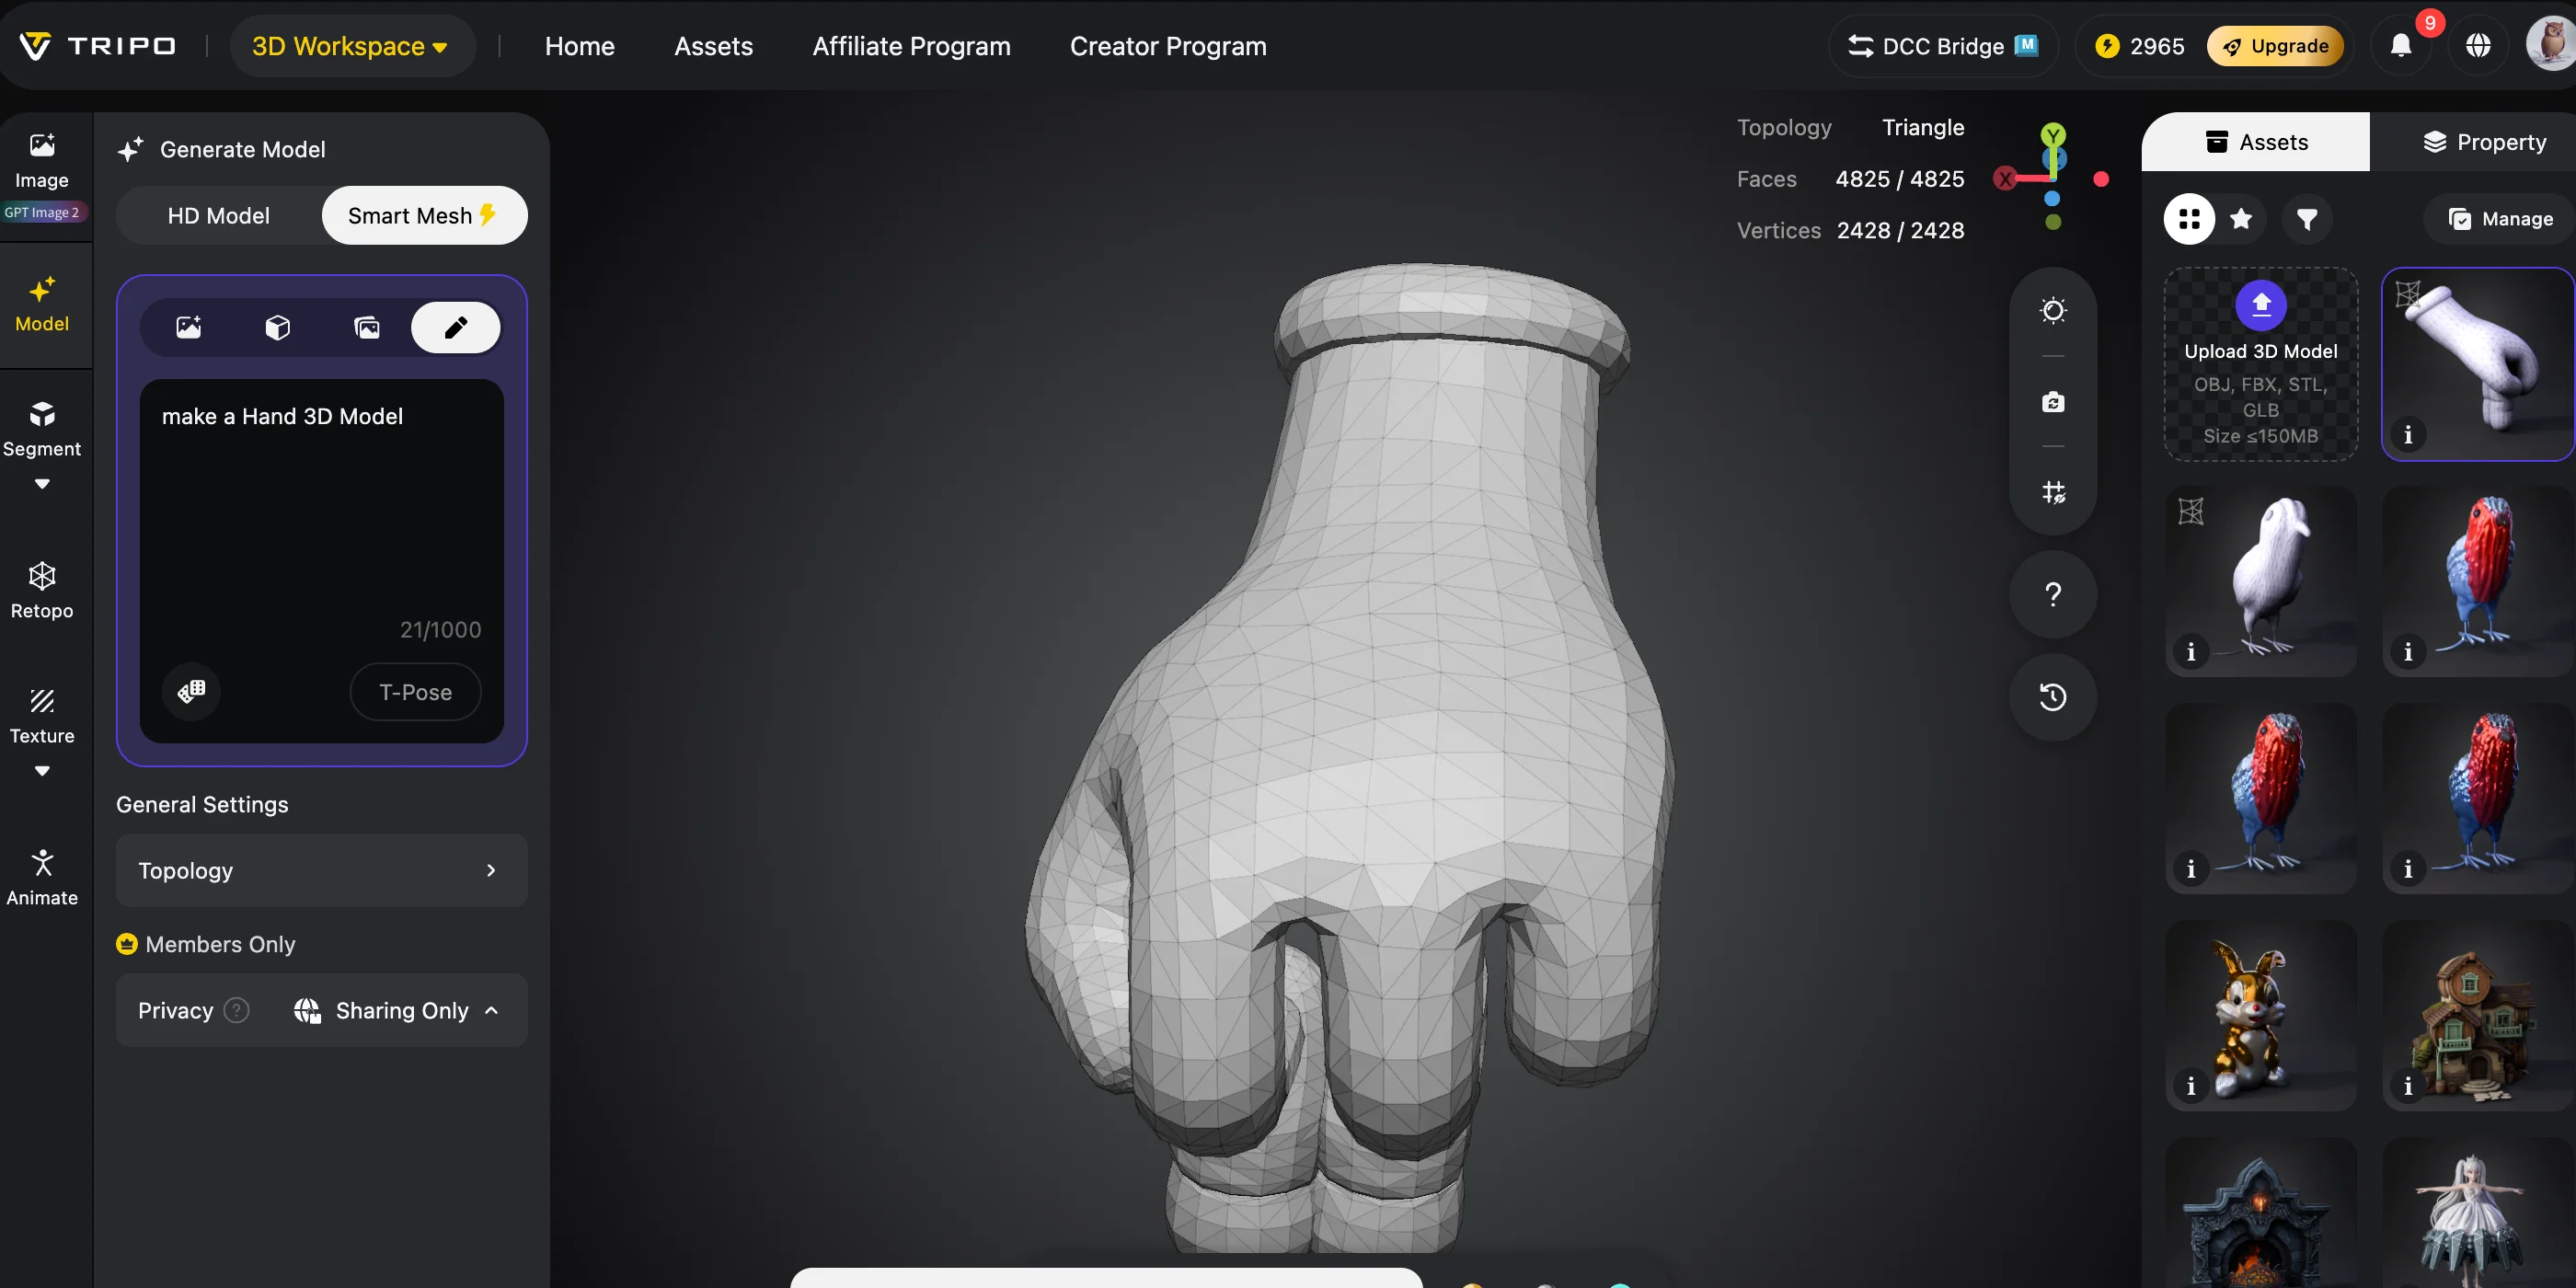Toggle the T-Pose option
This screenshot has width=2576, height=1288.
[416, 692]
